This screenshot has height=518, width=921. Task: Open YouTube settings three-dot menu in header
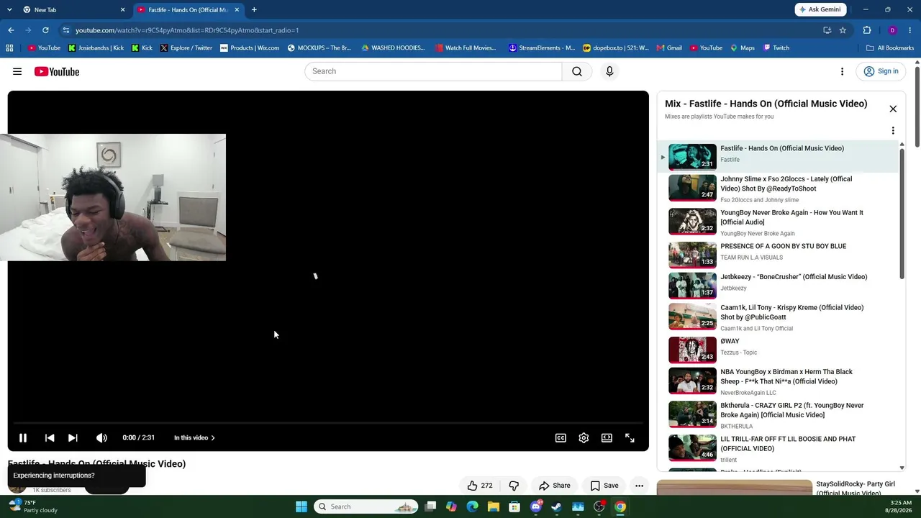click(842, 71)
